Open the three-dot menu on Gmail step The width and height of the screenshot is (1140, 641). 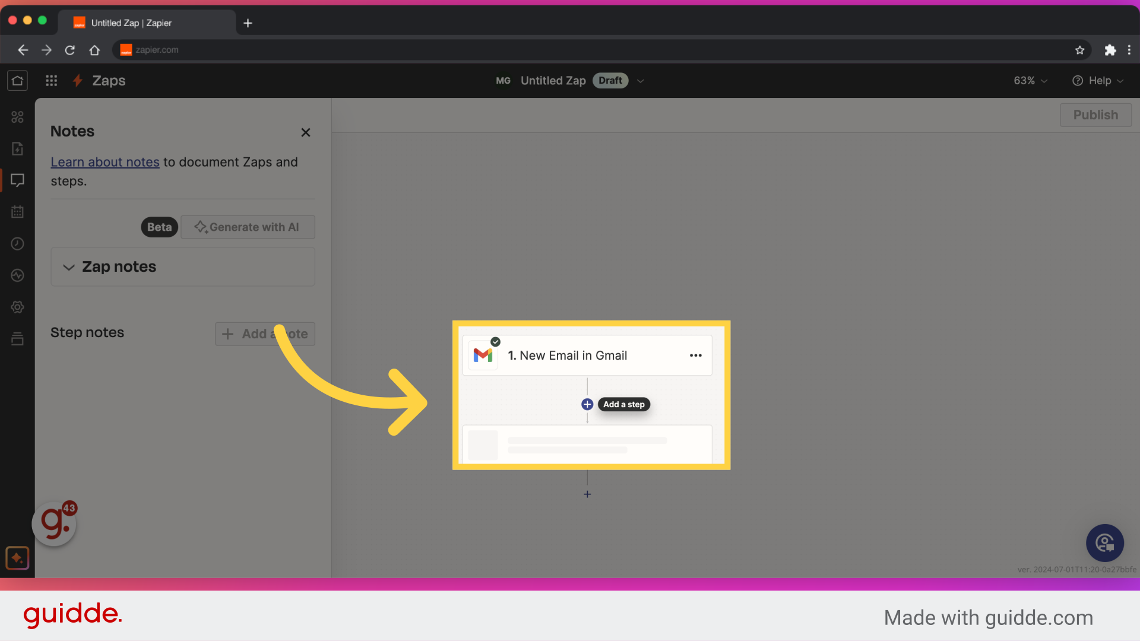(x=696, y=356)
